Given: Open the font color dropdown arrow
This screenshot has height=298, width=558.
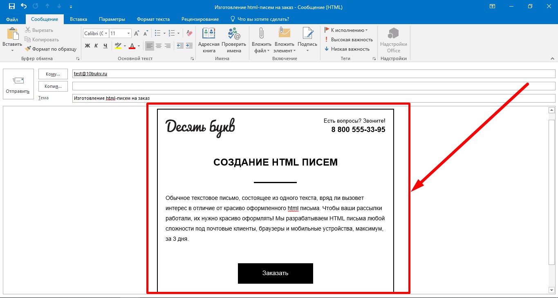Looking at the screenshot, I should pyautogui.click(x=139, y=46).
